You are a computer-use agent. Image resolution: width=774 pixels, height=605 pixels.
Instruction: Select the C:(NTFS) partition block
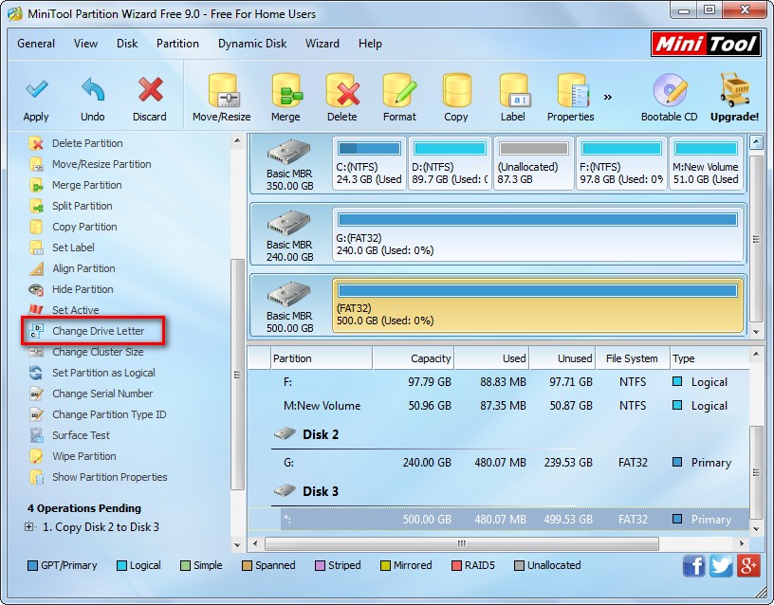(x=369, y=163)
